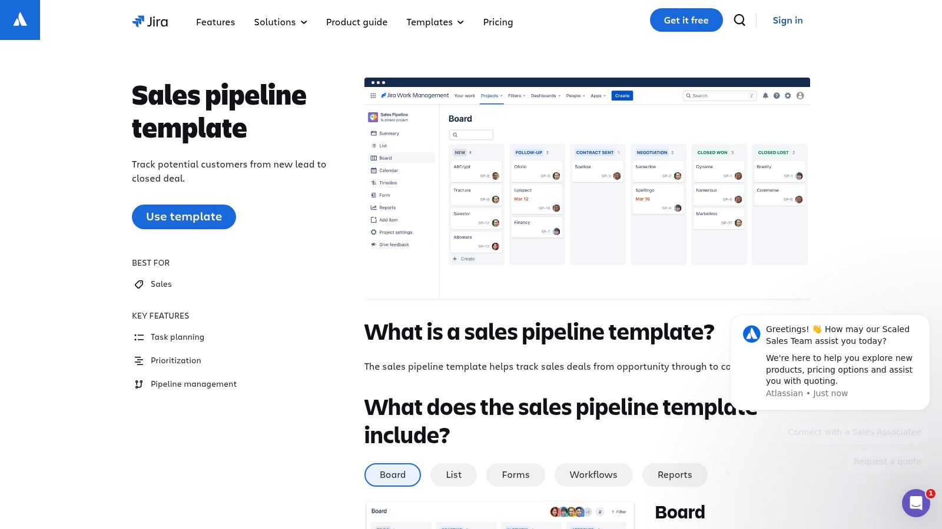
Task: Click the chat greeting message popup
Action: coord(830,362)
